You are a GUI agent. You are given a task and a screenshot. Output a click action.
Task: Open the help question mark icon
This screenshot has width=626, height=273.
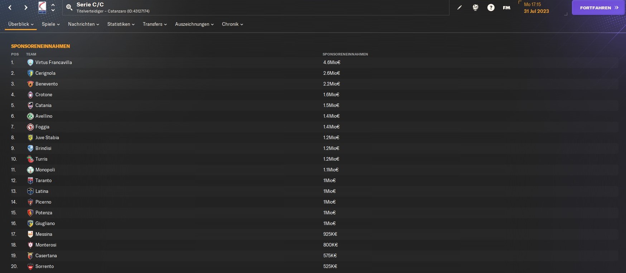[x=491, y=8]
